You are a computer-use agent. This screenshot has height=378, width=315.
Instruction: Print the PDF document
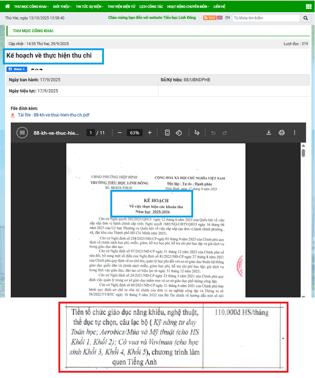(282, 133)
